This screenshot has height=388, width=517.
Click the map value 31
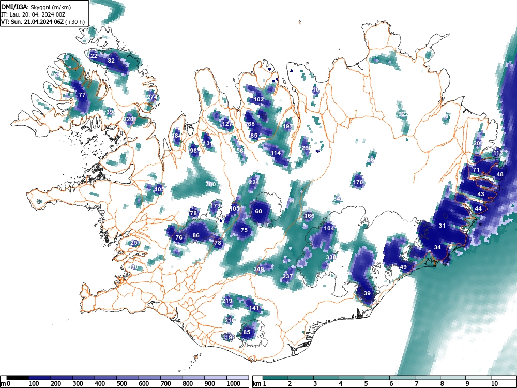(442, 226)
